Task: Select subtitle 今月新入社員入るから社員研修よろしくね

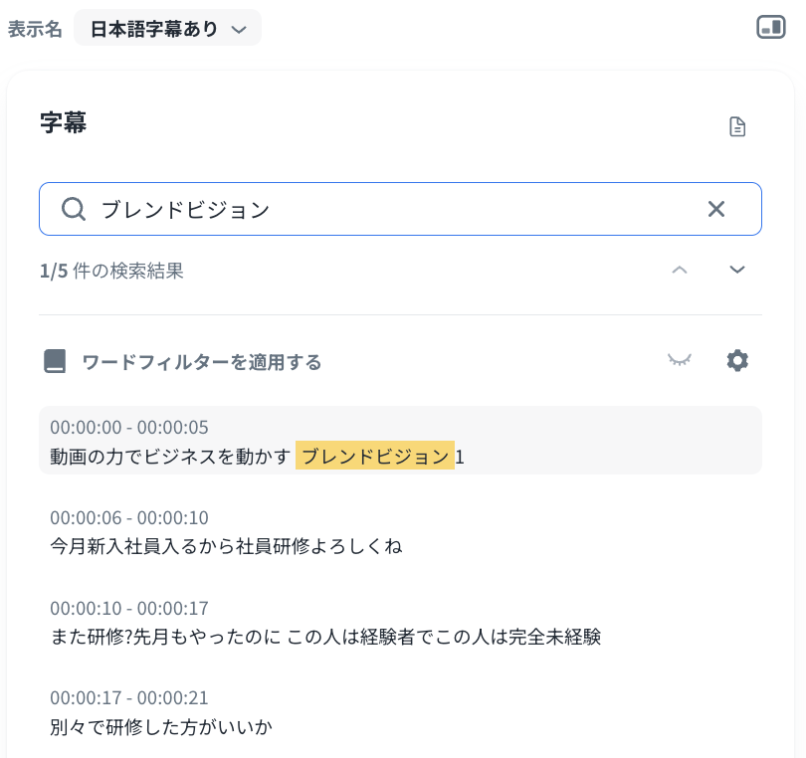Action: tap(226, 546)
